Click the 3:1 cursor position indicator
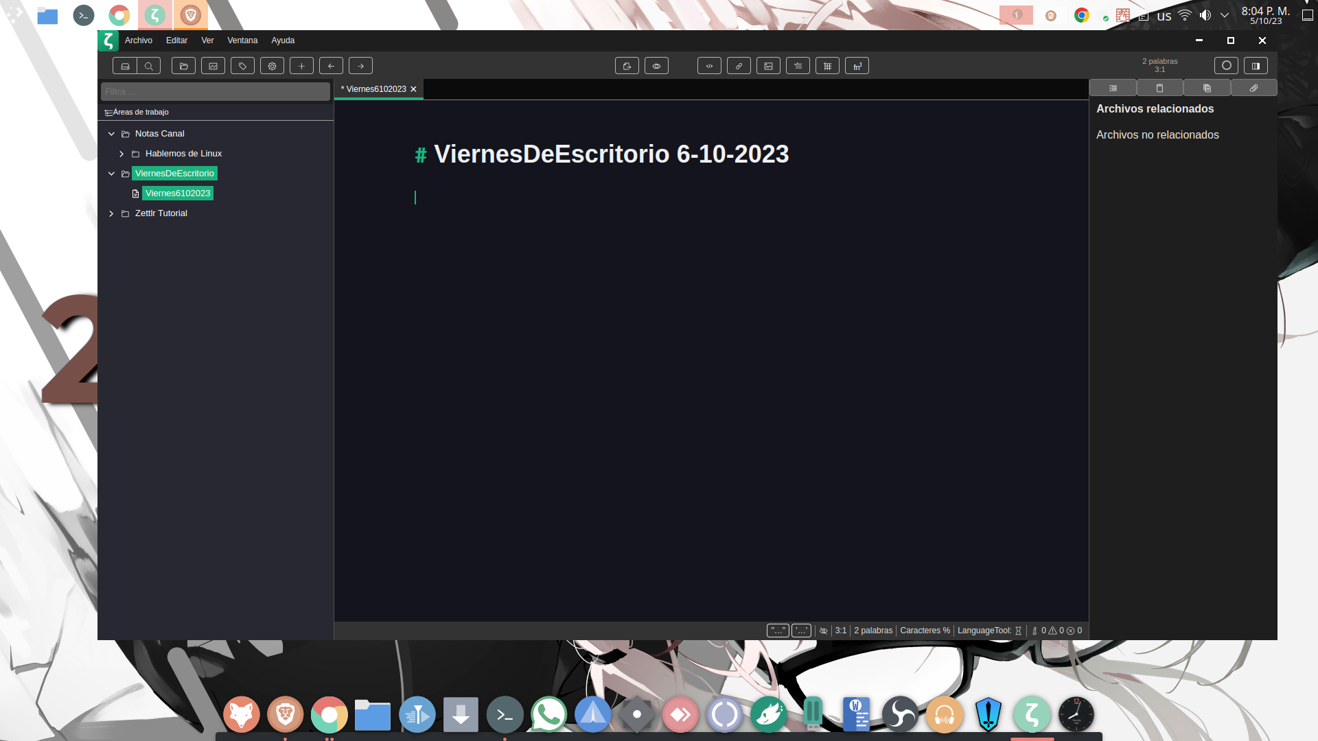Screen dimensions: 1318x741 [x=841, y=631]
